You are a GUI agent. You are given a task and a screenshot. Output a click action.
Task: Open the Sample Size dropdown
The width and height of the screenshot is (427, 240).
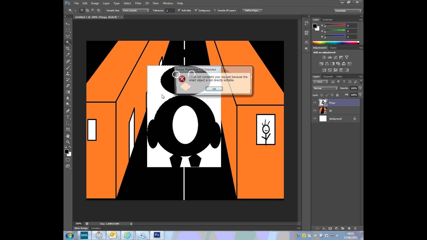[135, 10]
